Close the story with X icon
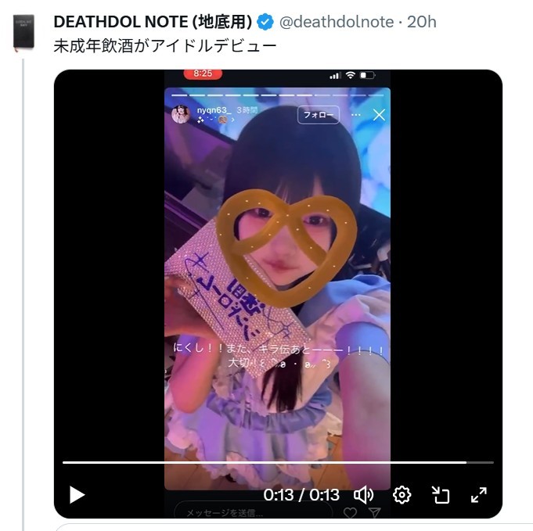 coord(379,115)
